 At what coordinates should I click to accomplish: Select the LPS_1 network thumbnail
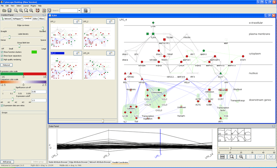click(x=66, y=36)
